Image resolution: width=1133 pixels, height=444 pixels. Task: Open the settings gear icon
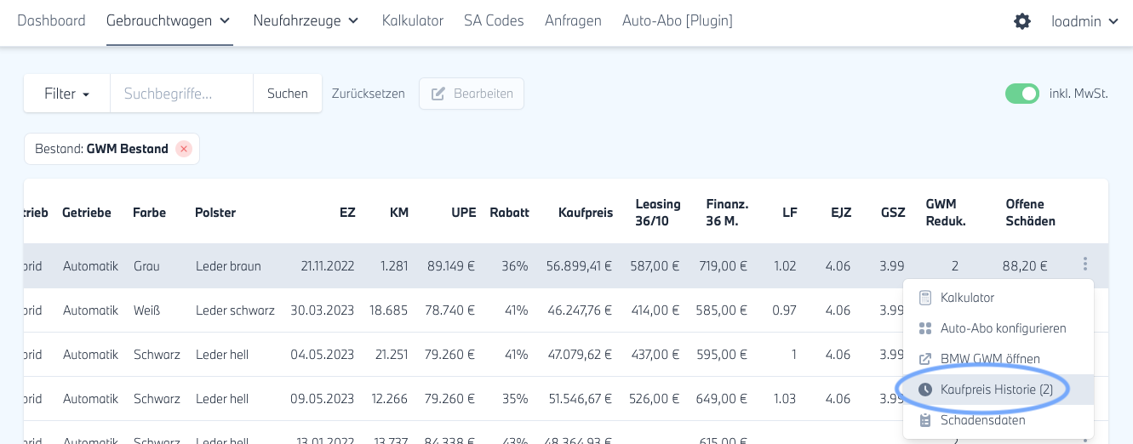pyautogui.click(x=1022, y=21)
